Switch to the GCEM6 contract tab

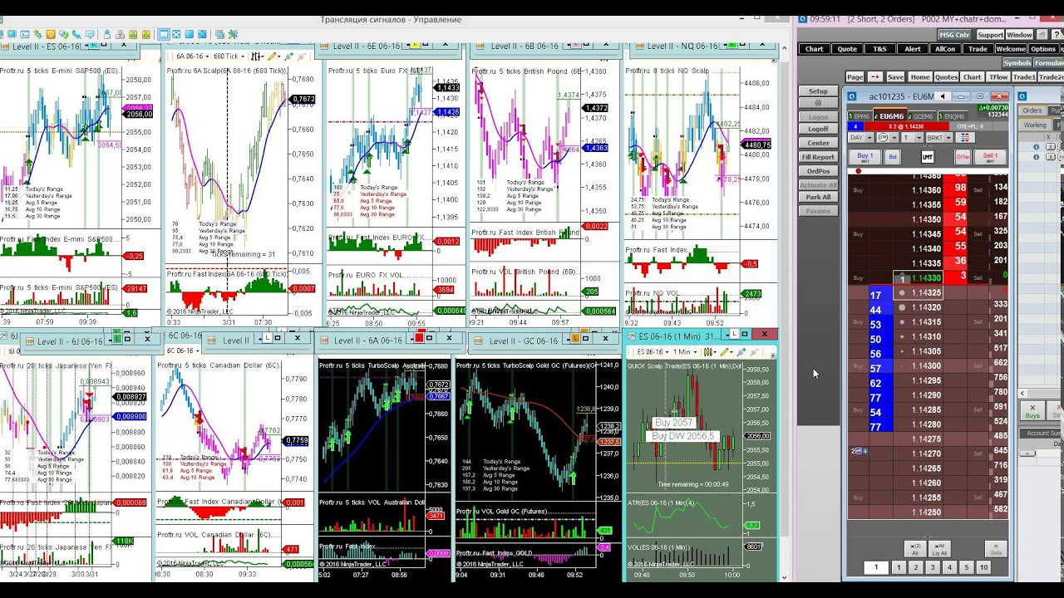[922, 116]
